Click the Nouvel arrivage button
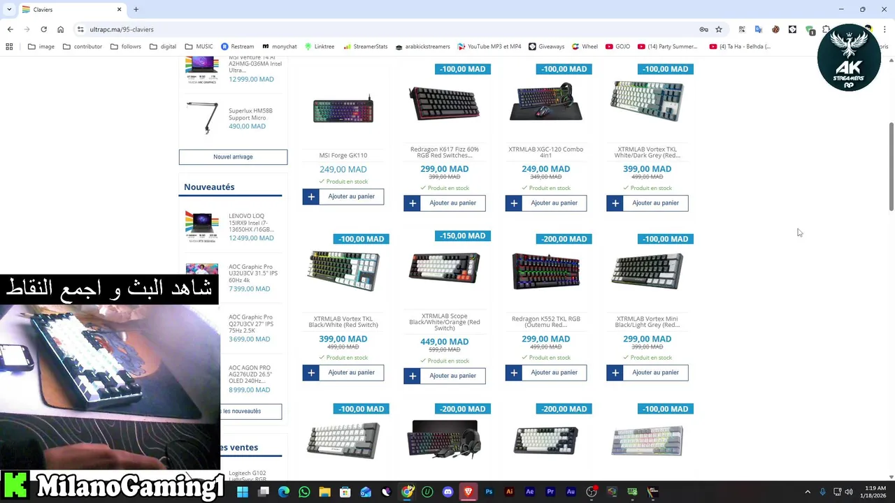895x503 pixels. point(233,157)
